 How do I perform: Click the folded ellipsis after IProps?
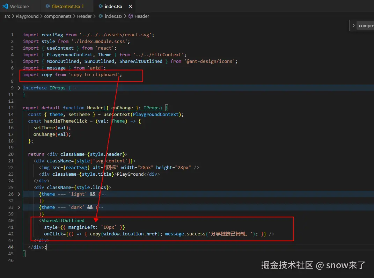[74, 88]
